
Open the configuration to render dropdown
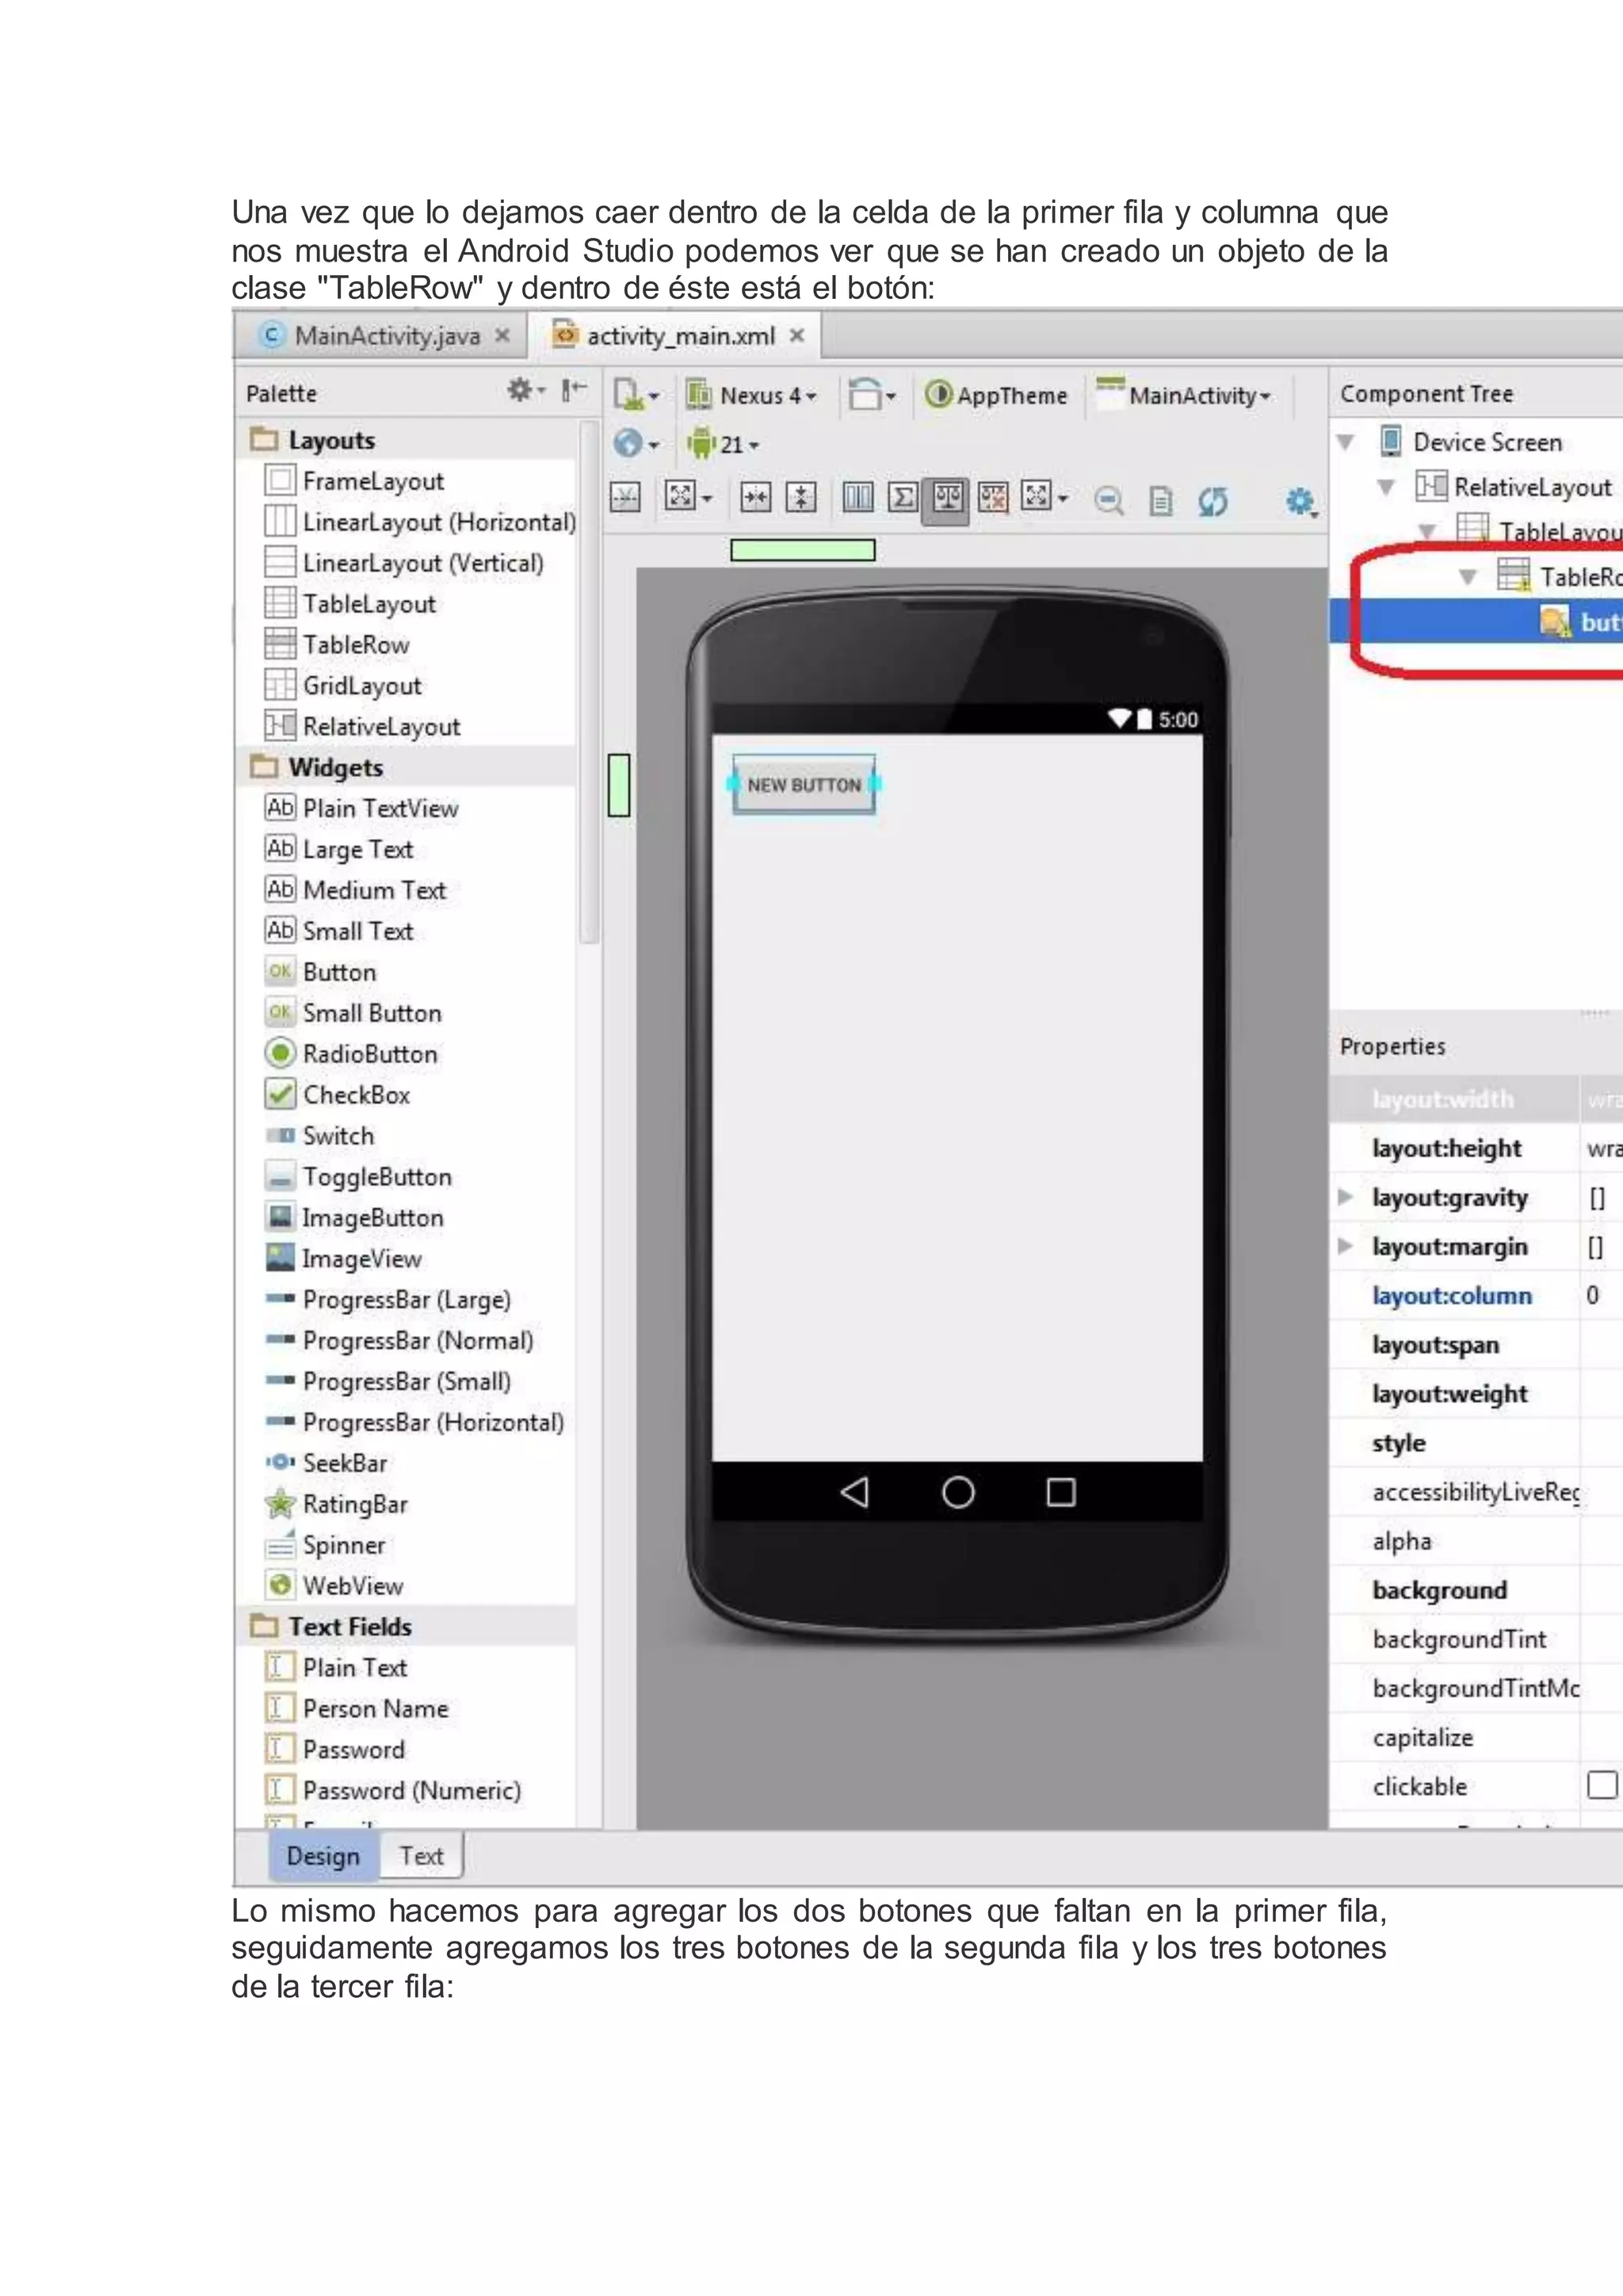click(x=636, y=395)
